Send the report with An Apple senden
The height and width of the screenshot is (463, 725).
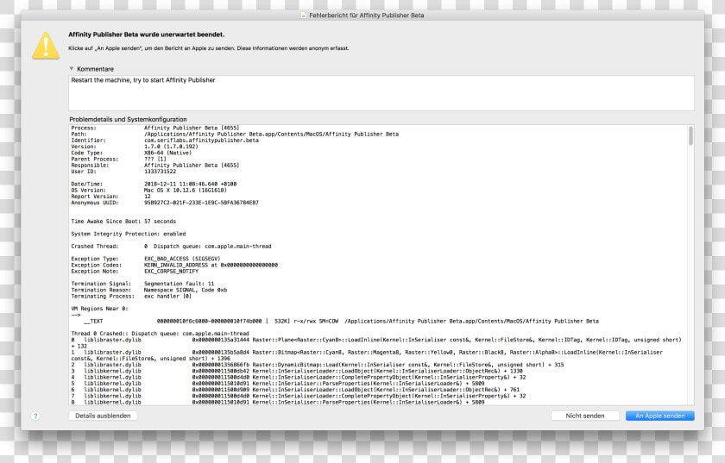[x=659, y=416]
